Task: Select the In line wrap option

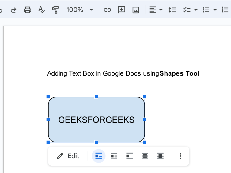Action: pyautogui.click(x=99, y=156)
